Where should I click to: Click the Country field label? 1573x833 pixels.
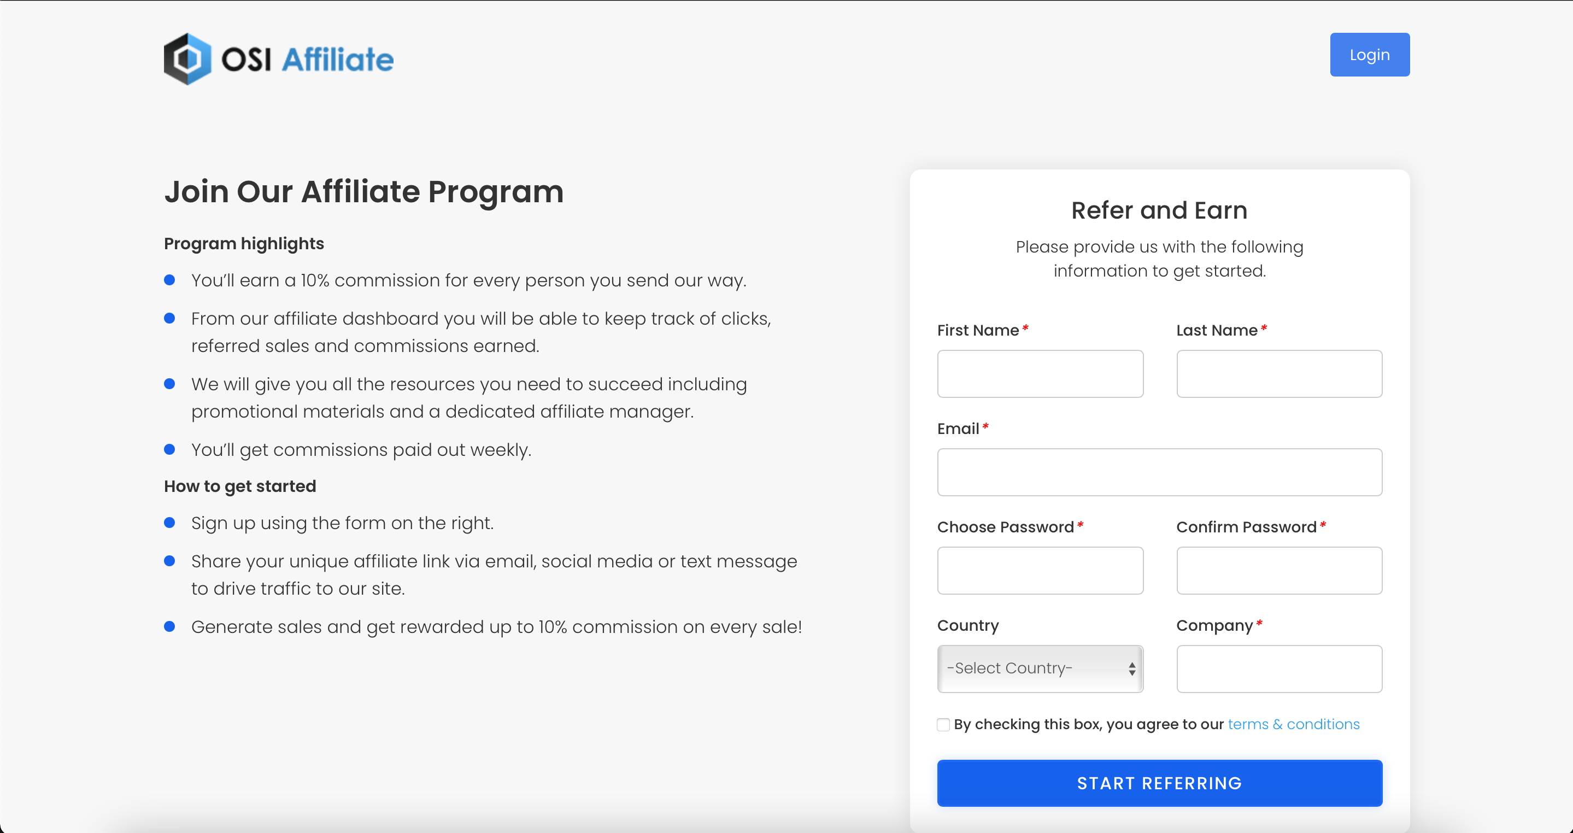pyautogui.click(x=967, y=625)
